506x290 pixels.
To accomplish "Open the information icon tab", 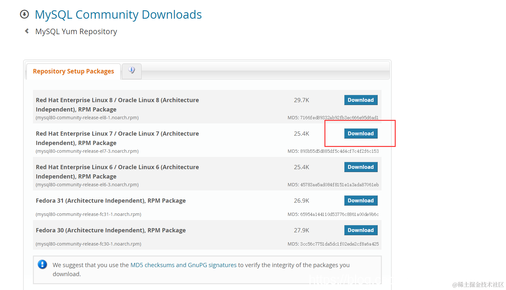I will tap(132, 71).
